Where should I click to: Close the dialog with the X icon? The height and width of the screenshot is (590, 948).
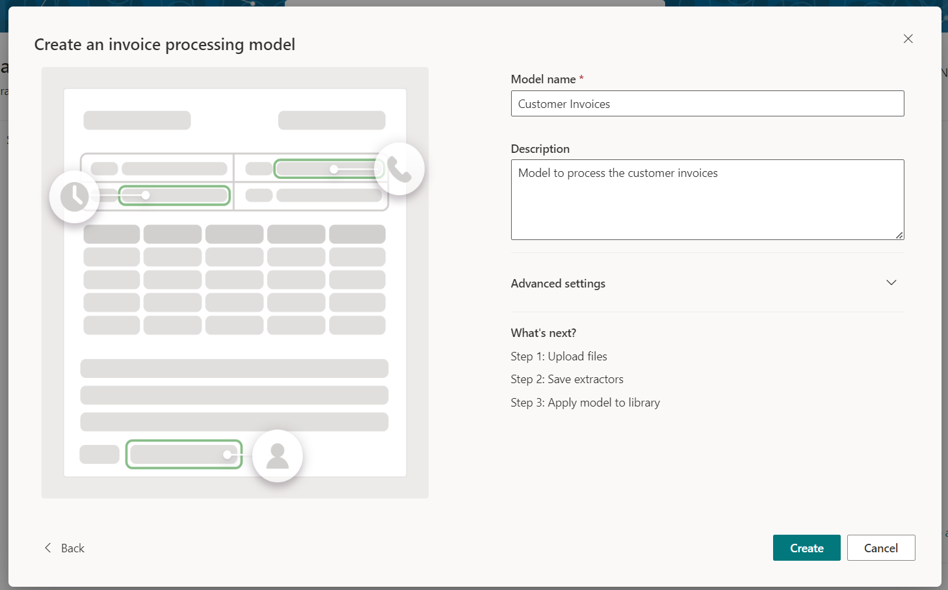(908, 39)
